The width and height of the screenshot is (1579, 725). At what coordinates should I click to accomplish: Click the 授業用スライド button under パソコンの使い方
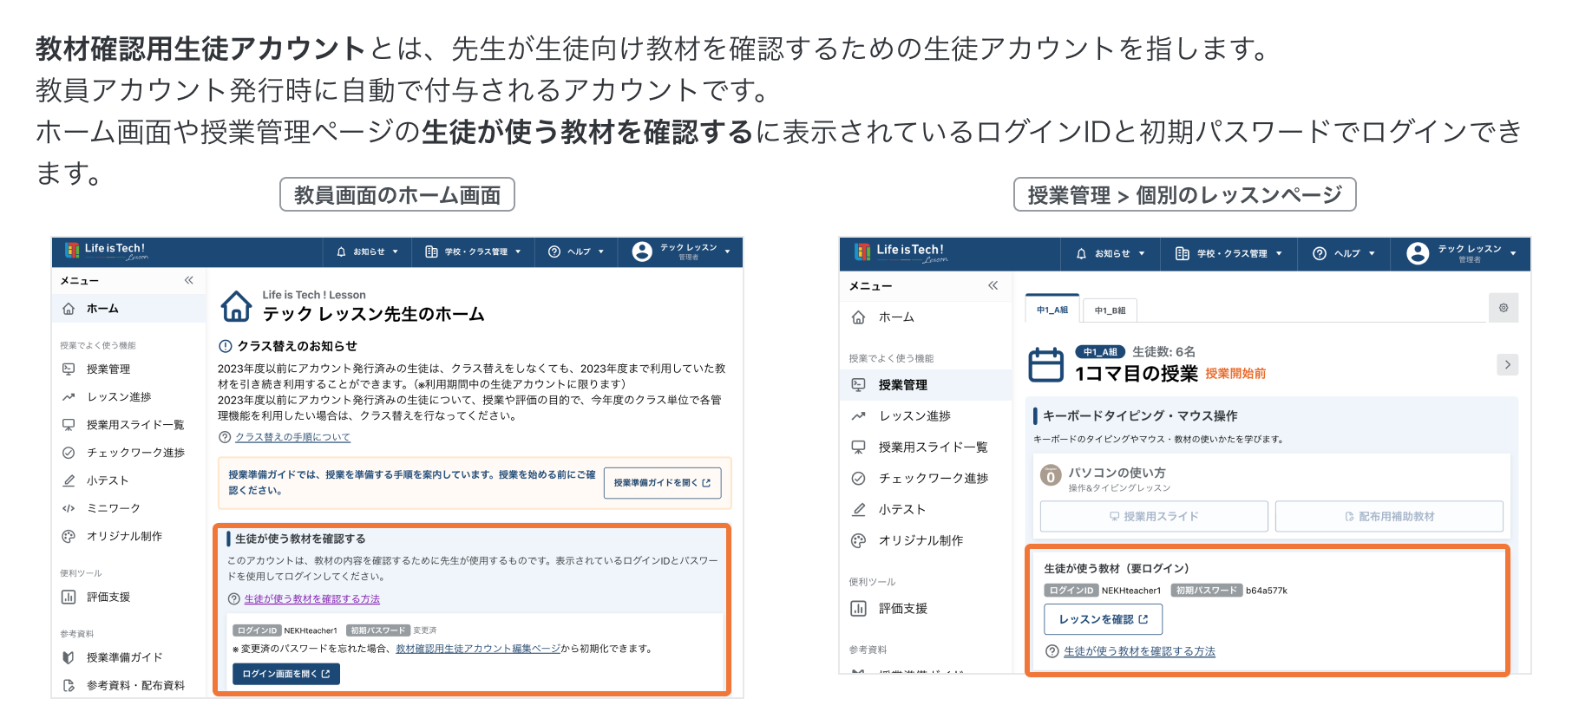(x=1154, y=516)
